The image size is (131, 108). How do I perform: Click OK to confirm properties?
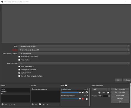coord(118,80)
